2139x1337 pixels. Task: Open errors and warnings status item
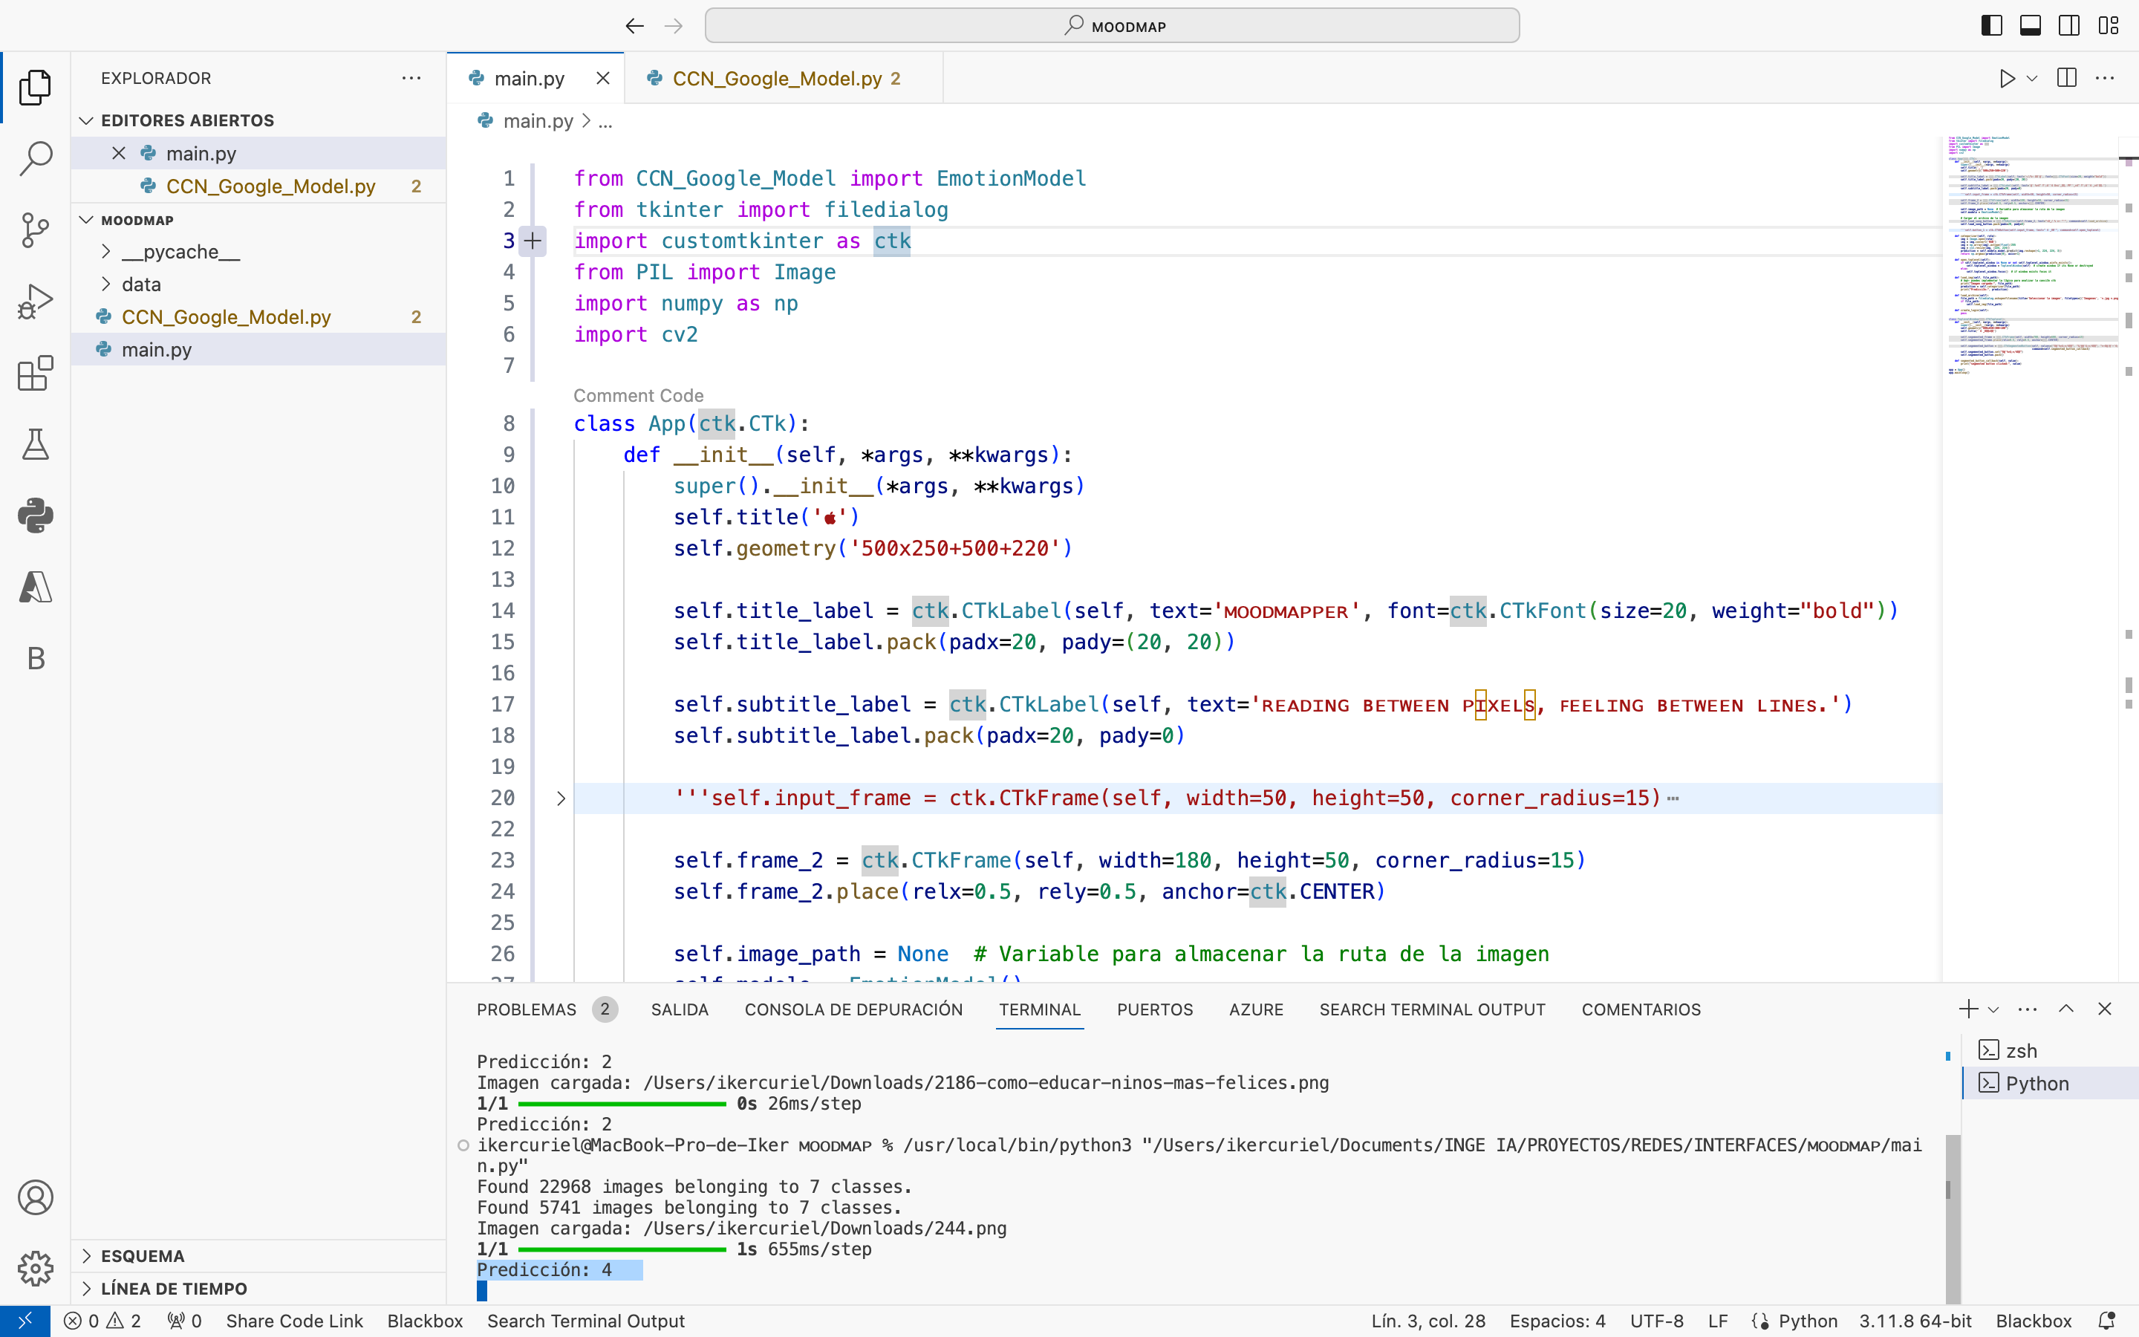tap(102, 1321)
